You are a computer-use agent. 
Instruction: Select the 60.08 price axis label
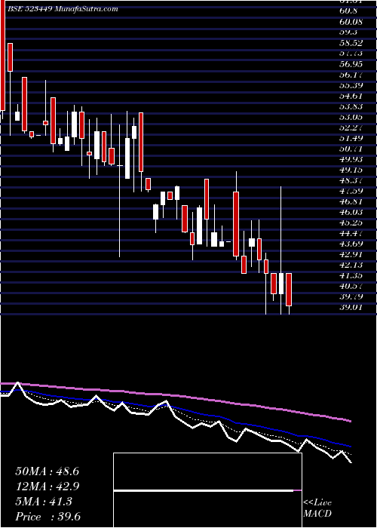click(x=351, y=22)
